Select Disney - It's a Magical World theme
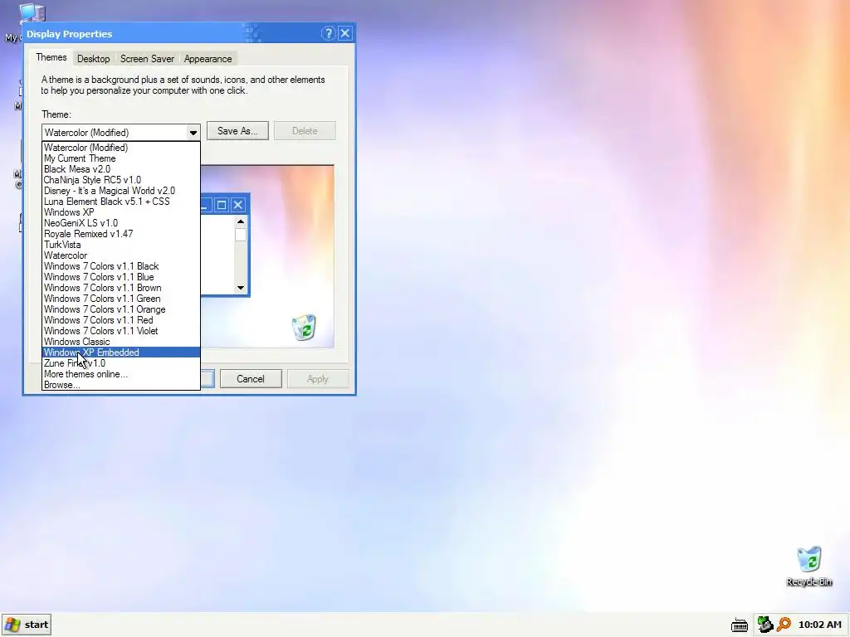Viewport: 850px width, 637px height. tap(121, 191)
